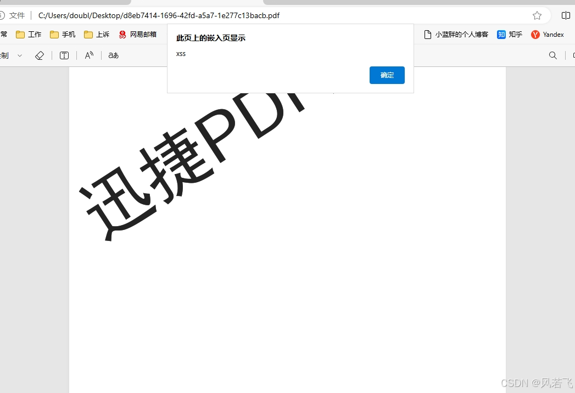
Task: Click the read aloud icon in PDF toolbar
Action: [89, 55]
